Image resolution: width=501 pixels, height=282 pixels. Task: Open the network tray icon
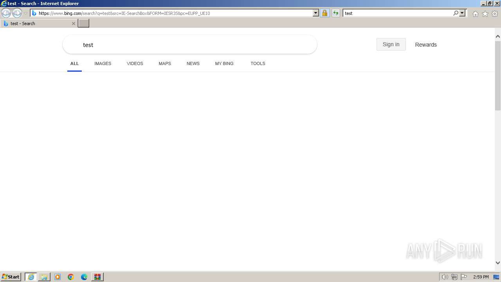(x=454, y=277)
